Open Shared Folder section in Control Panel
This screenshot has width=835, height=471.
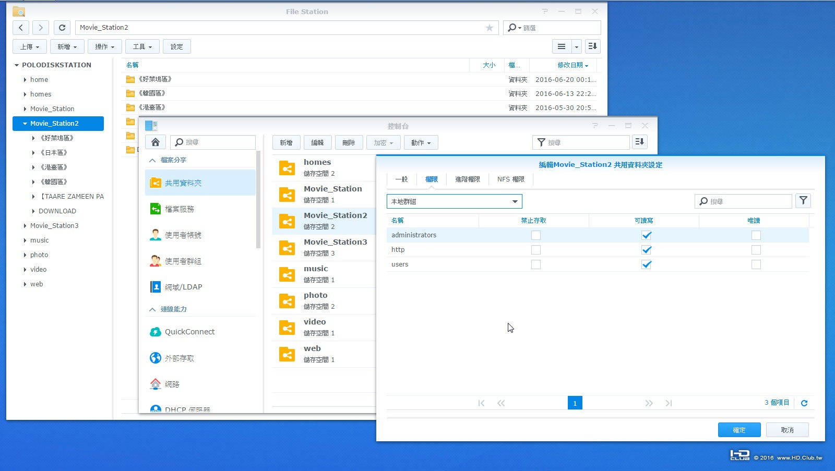pos(200,183)
